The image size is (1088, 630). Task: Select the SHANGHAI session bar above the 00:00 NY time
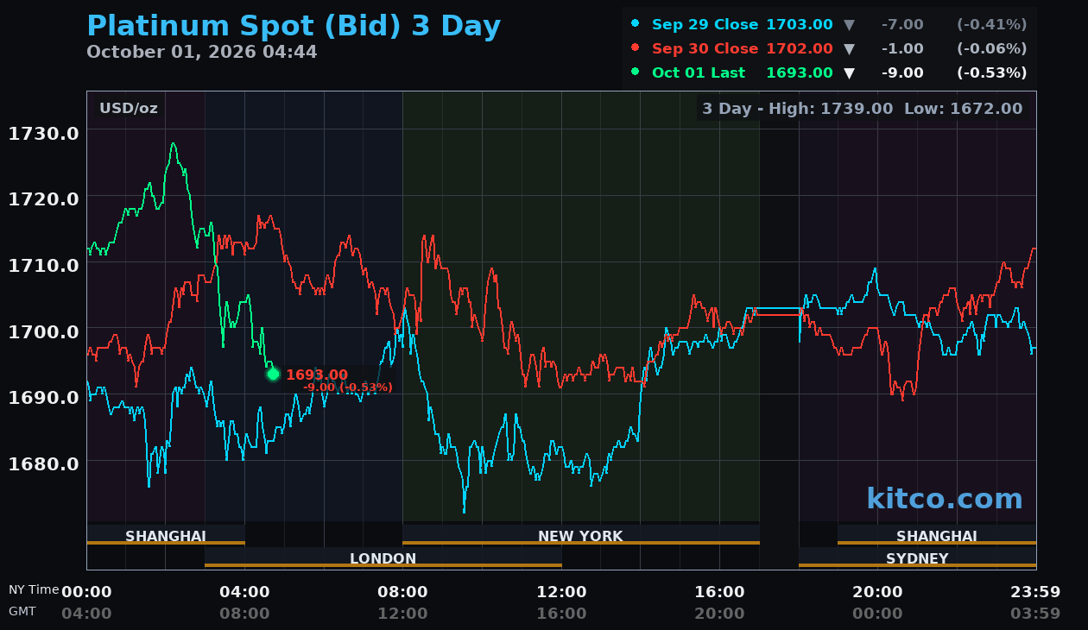166,536
